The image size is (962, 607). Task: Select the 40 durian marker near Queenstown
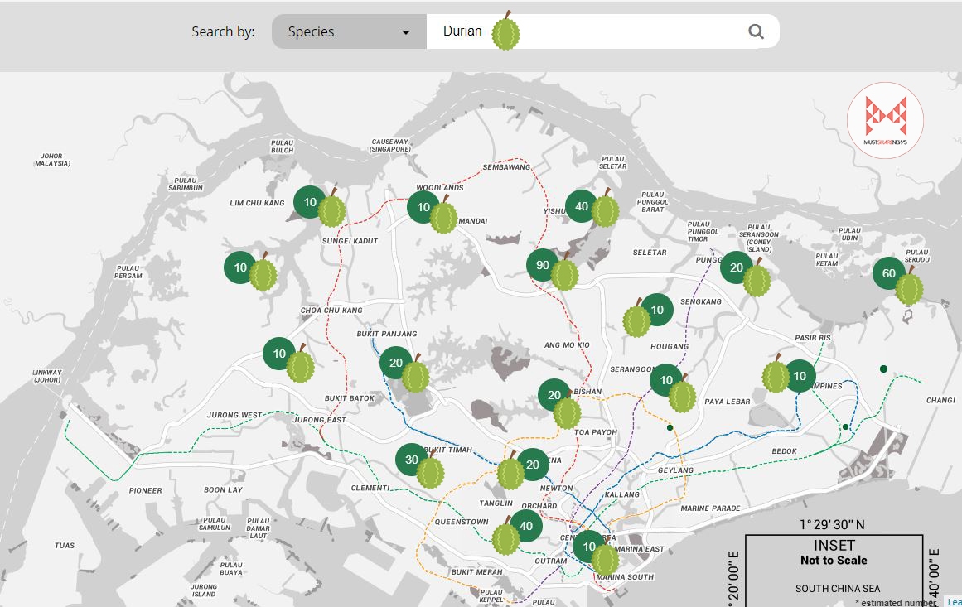coord(525,526)
